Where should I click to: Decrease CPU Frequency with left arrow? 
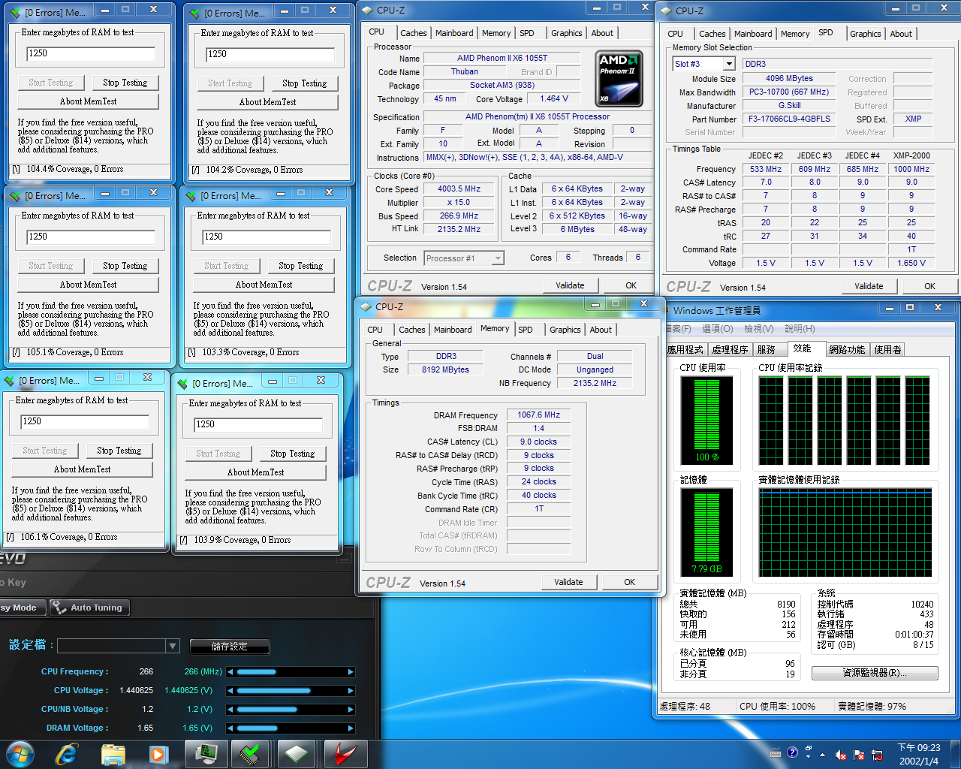[230, 672]
